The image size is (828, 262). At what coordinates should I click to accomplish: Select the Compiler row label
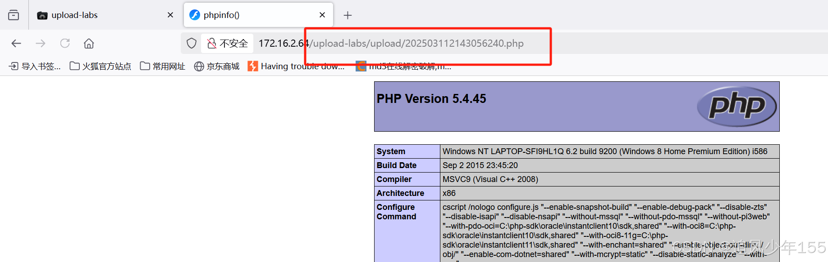click(394, 179)
